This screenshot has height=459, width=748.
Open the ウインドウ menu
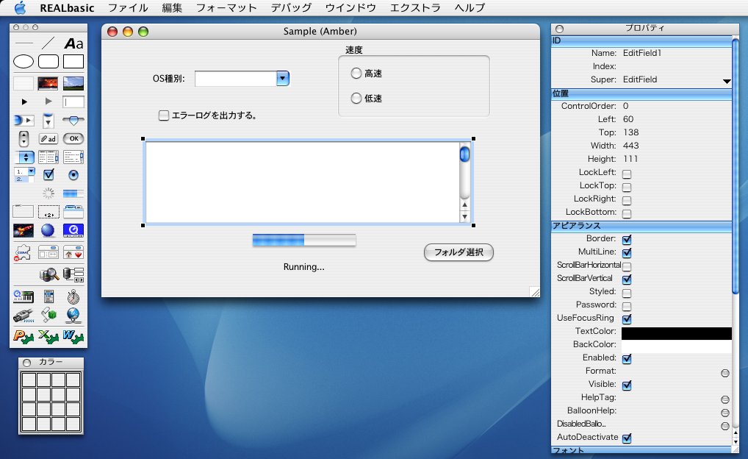tap(350, 7)
